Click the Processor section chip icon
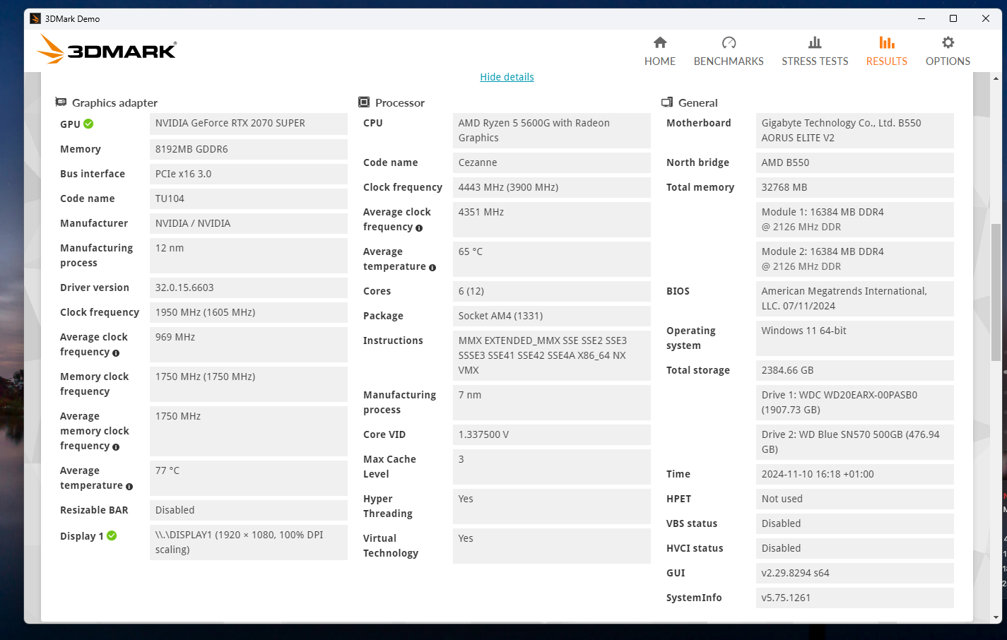The width and height of the screenshot is (1007, 640). [364, 102]
